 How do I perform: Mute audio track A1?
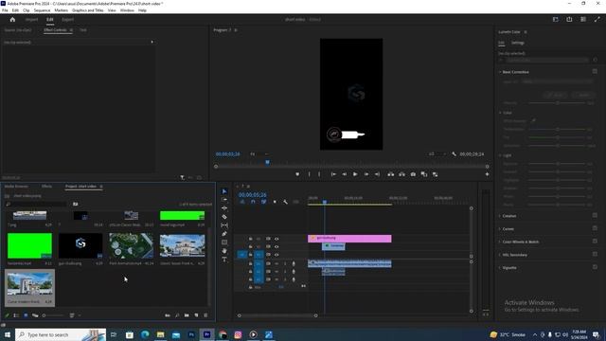coord(276,263)
